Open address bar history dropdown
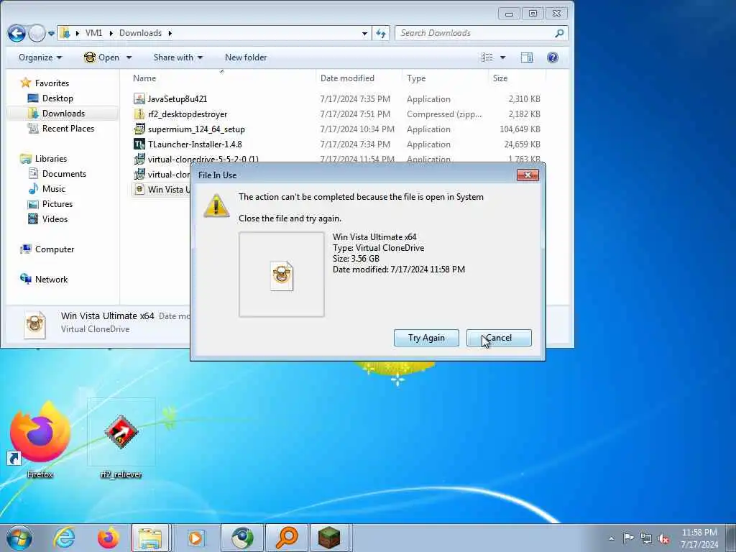Image resolution: width=736 pixels, height=552 pixels. click(364, 33)
